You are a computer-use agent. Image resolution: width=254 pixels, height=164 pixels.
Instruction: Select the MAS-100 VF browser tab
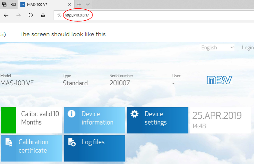coord(46,5)
